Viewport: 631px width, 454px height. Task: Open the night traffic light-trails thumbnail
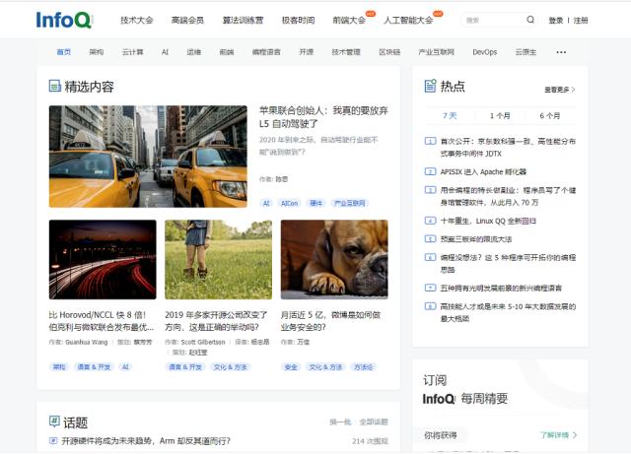tap(103, 259)
